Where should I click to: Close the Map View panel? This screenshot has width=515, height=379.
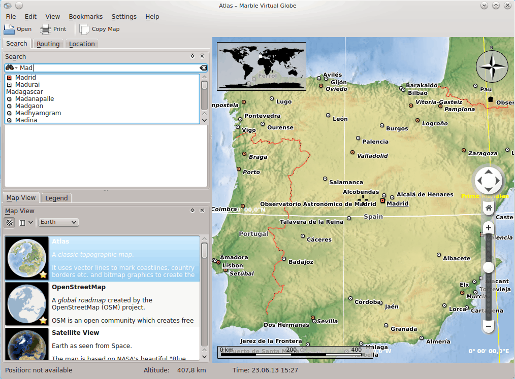click(202, 211)
